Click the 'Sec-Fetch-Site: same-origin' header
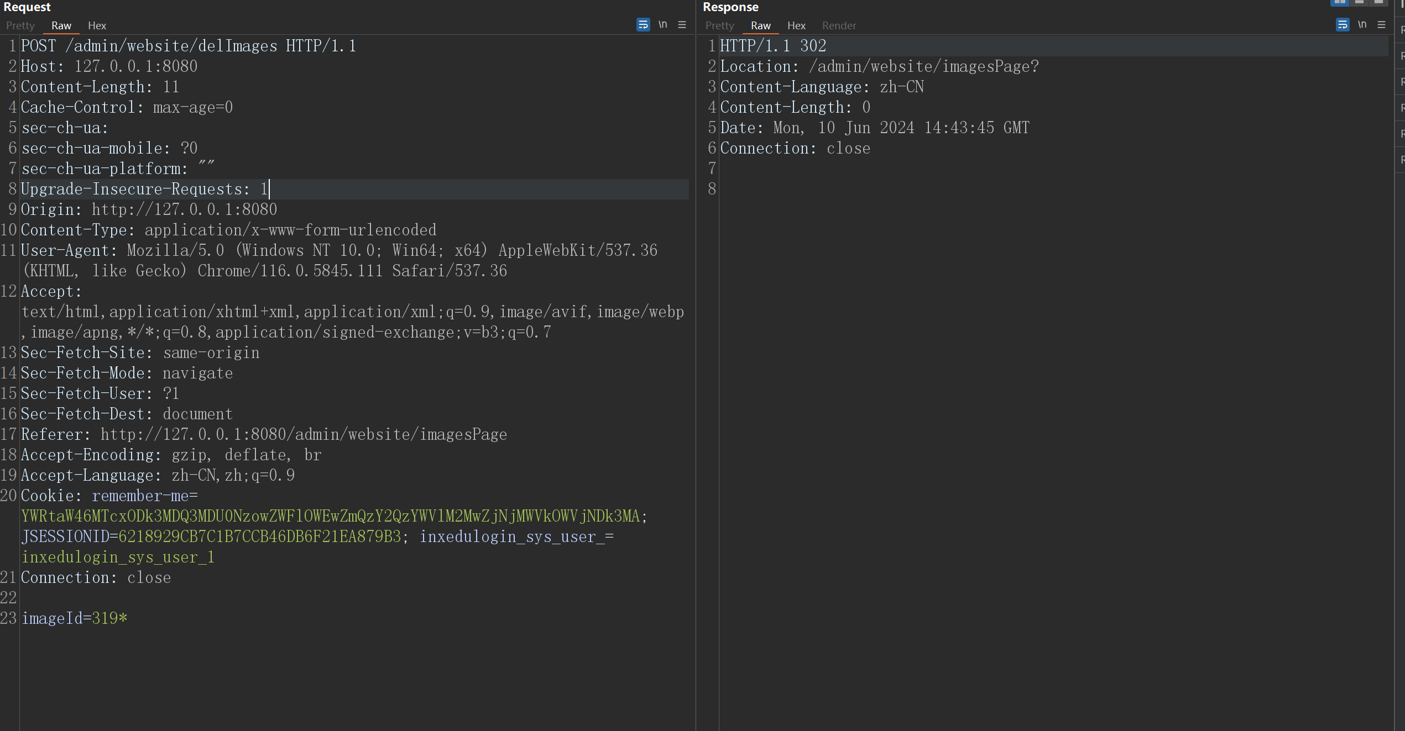The image size is (1405, 731). 140,353
